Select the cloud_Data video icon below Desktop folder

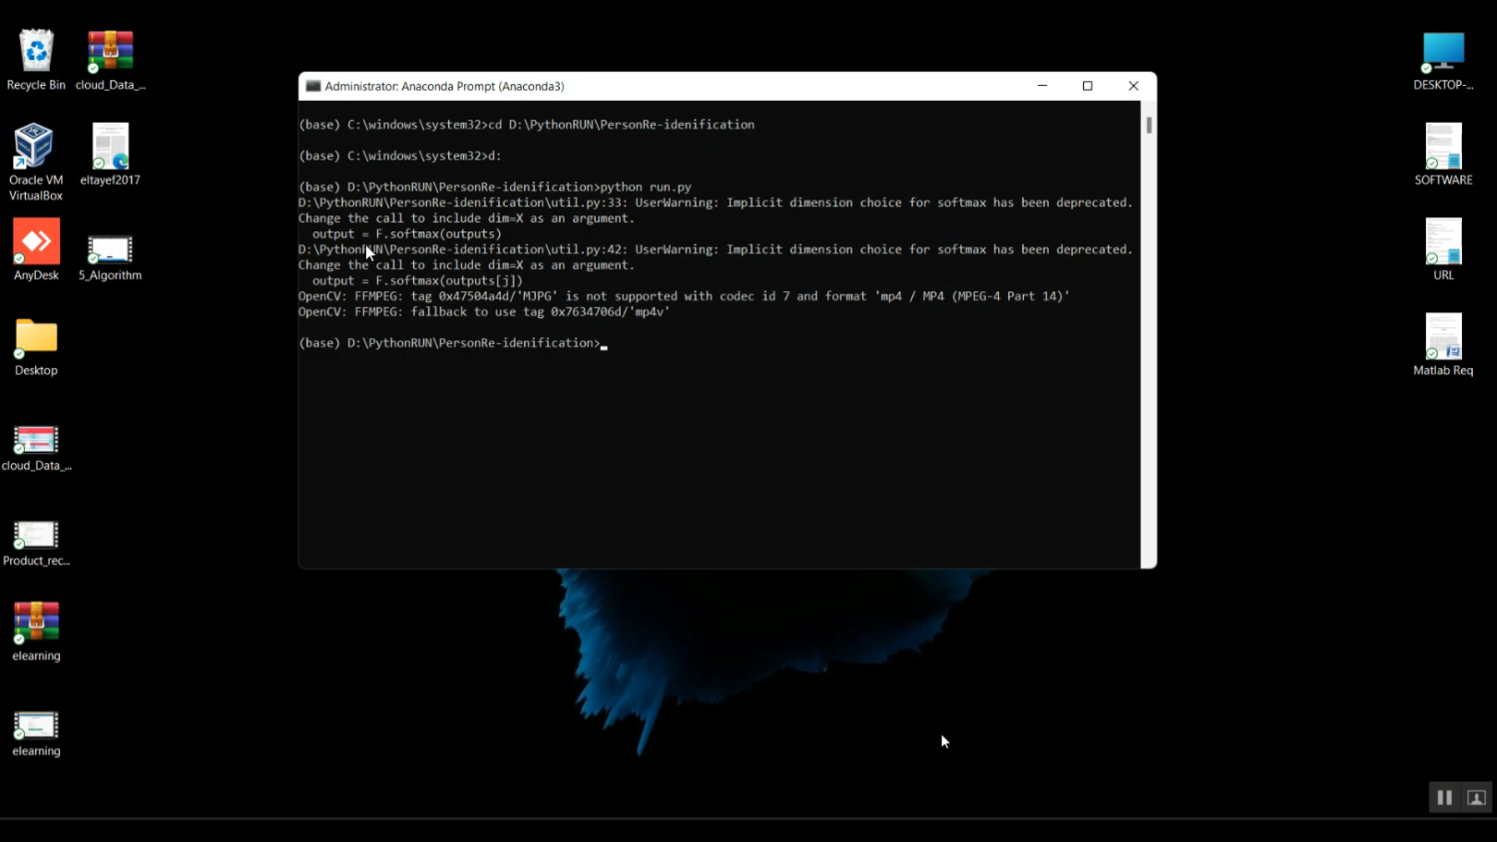click(36, 448)
